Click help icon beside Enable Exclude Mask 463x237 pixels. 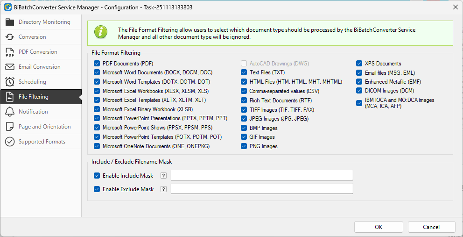[163, 189]
